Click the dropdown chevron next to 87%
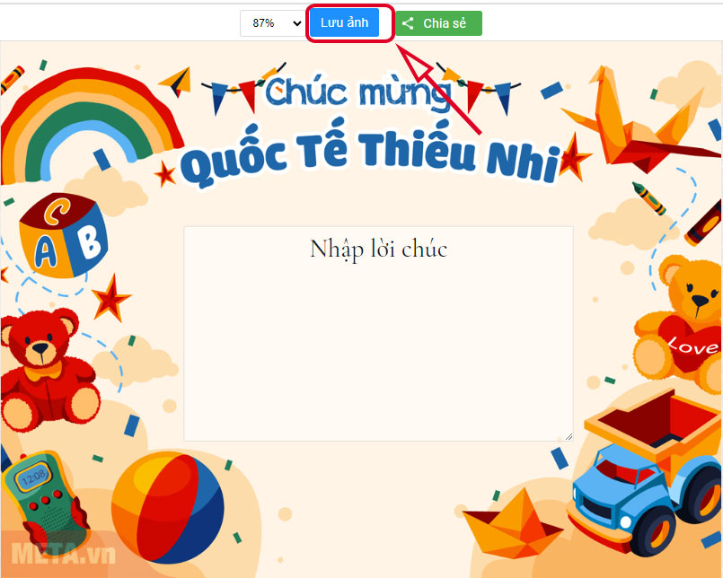 point(297,23)
